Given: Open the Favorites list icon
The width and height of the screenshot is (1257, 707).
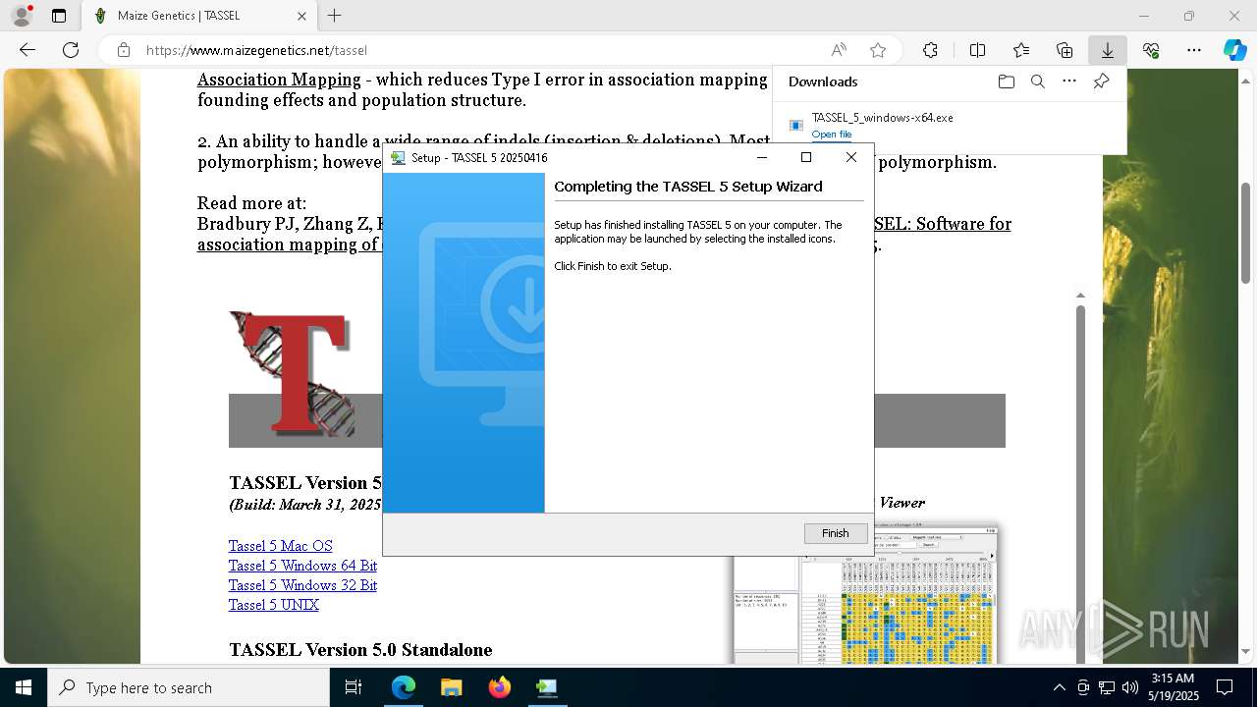Looking at the screenshot, I should pos(1021,50).
